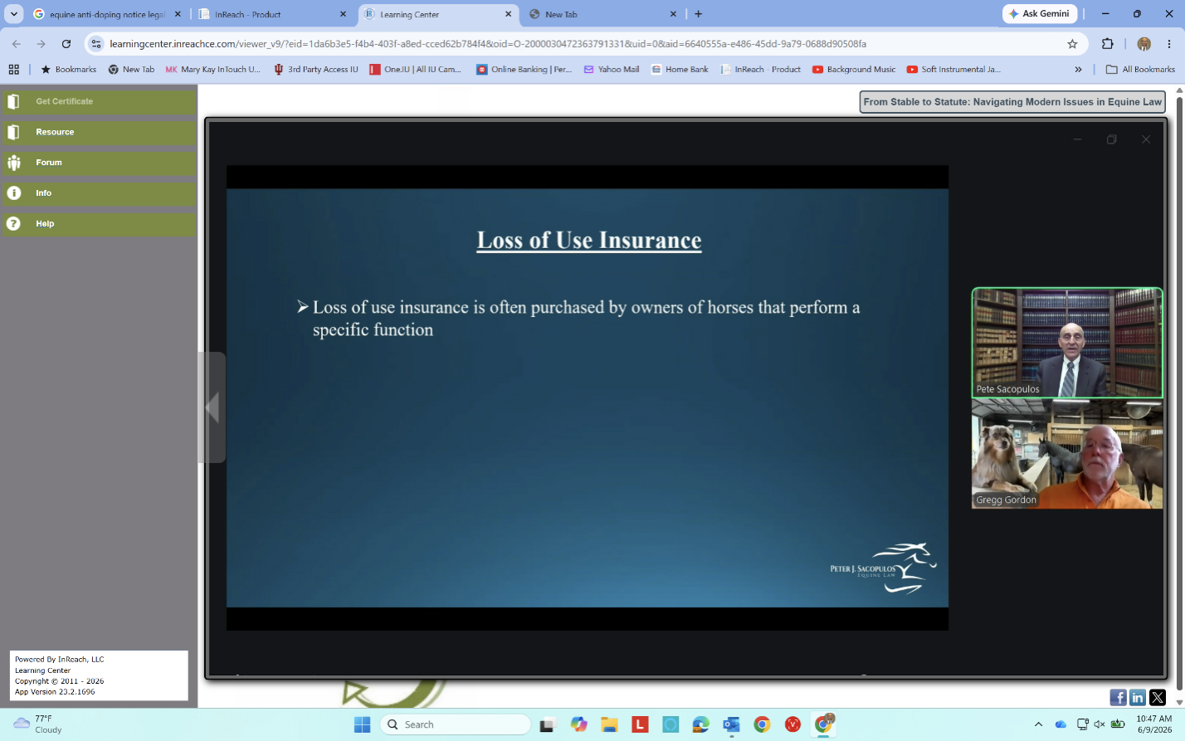Open the New Tab bookmark

[x=131, y=70]
